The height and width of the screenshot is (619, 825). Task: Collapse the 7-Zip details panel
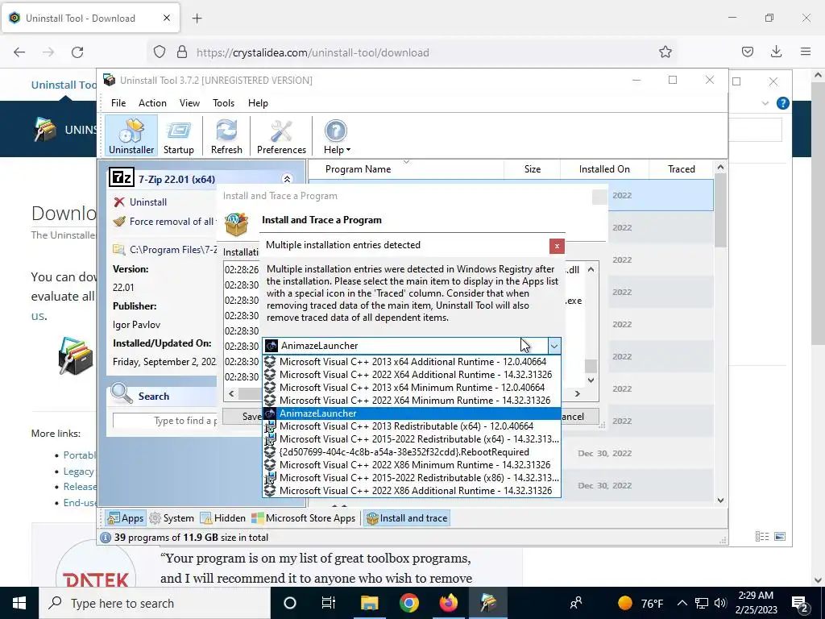click(x=287, y=179)
